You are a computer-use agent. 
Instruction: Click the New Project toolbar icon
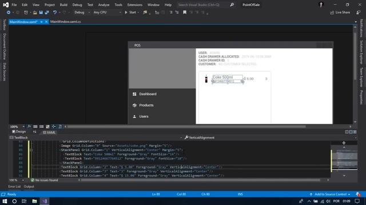click(x=26, y=13)
